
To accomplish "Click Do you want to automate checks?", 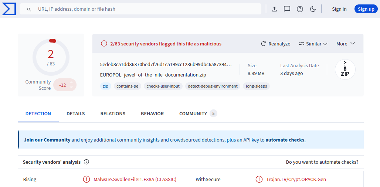I will [x=322, y=162].
